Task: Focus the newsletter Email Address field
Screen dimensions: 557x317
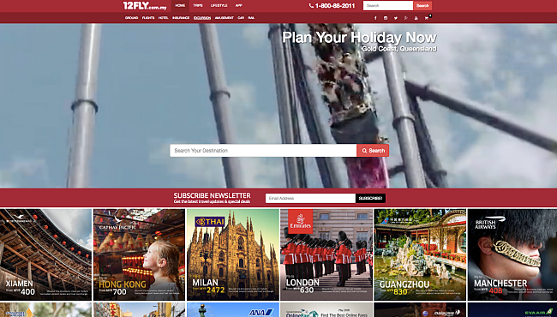Action: click(310, 199)
